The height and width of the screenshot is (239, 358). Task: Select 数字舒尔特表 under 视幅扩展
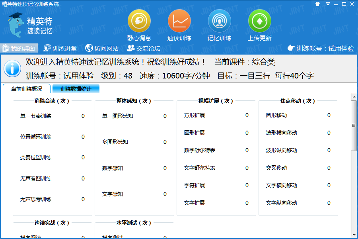pyautogui.click(x=200, y=151)
